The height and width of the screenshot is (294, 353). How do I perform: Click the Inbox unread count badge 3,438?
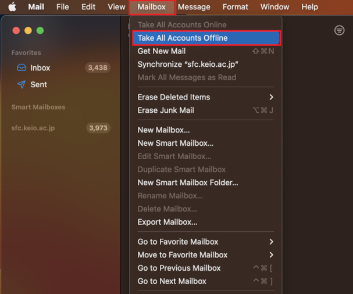[97, 68]
